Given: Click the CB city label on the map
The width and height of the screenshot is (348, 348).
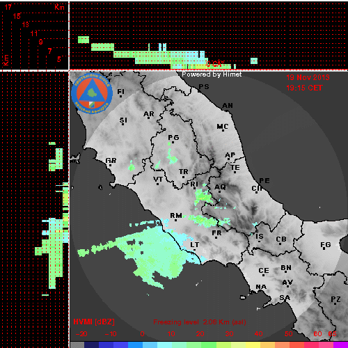Looking at the screenshot, I should 281,239.
